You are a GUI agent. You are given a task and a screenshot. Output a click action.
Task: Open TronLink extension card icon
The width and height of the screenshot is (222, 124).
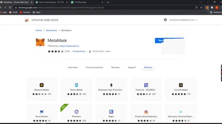[x=146, y=85]
